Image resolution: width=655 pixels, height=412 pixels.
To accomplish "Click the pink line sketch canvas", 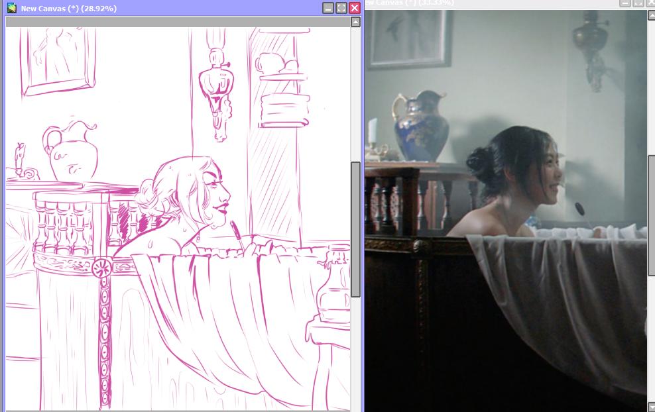I will [x=178, y=219].
